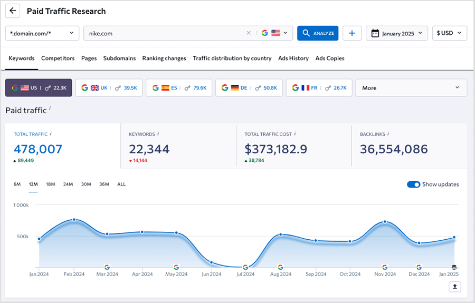Open Traffic distribution by country tab
This screenshot has height=303, width=475.
[x=232, y=58]
